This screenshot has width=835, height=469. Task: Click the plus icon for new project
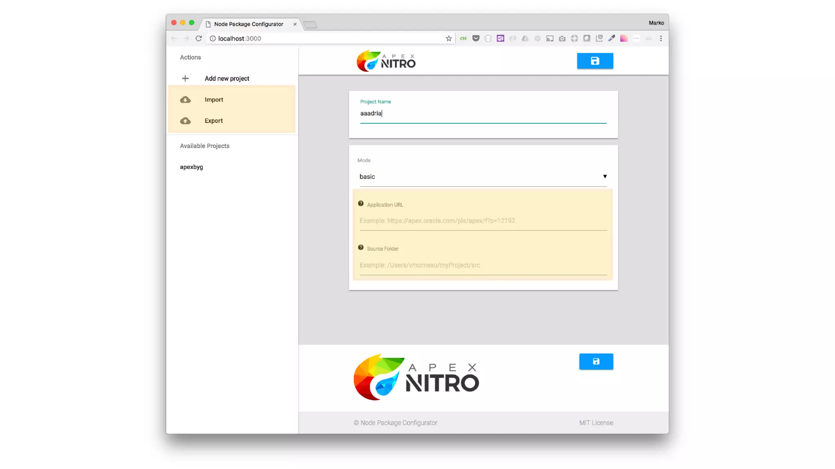[185, 79]
